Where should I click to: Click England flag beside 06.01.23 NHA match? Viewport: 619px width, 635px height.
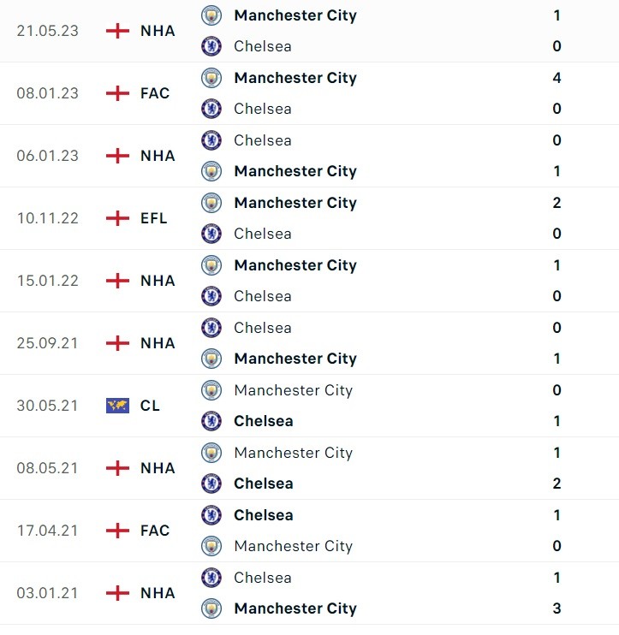[117, 156]
